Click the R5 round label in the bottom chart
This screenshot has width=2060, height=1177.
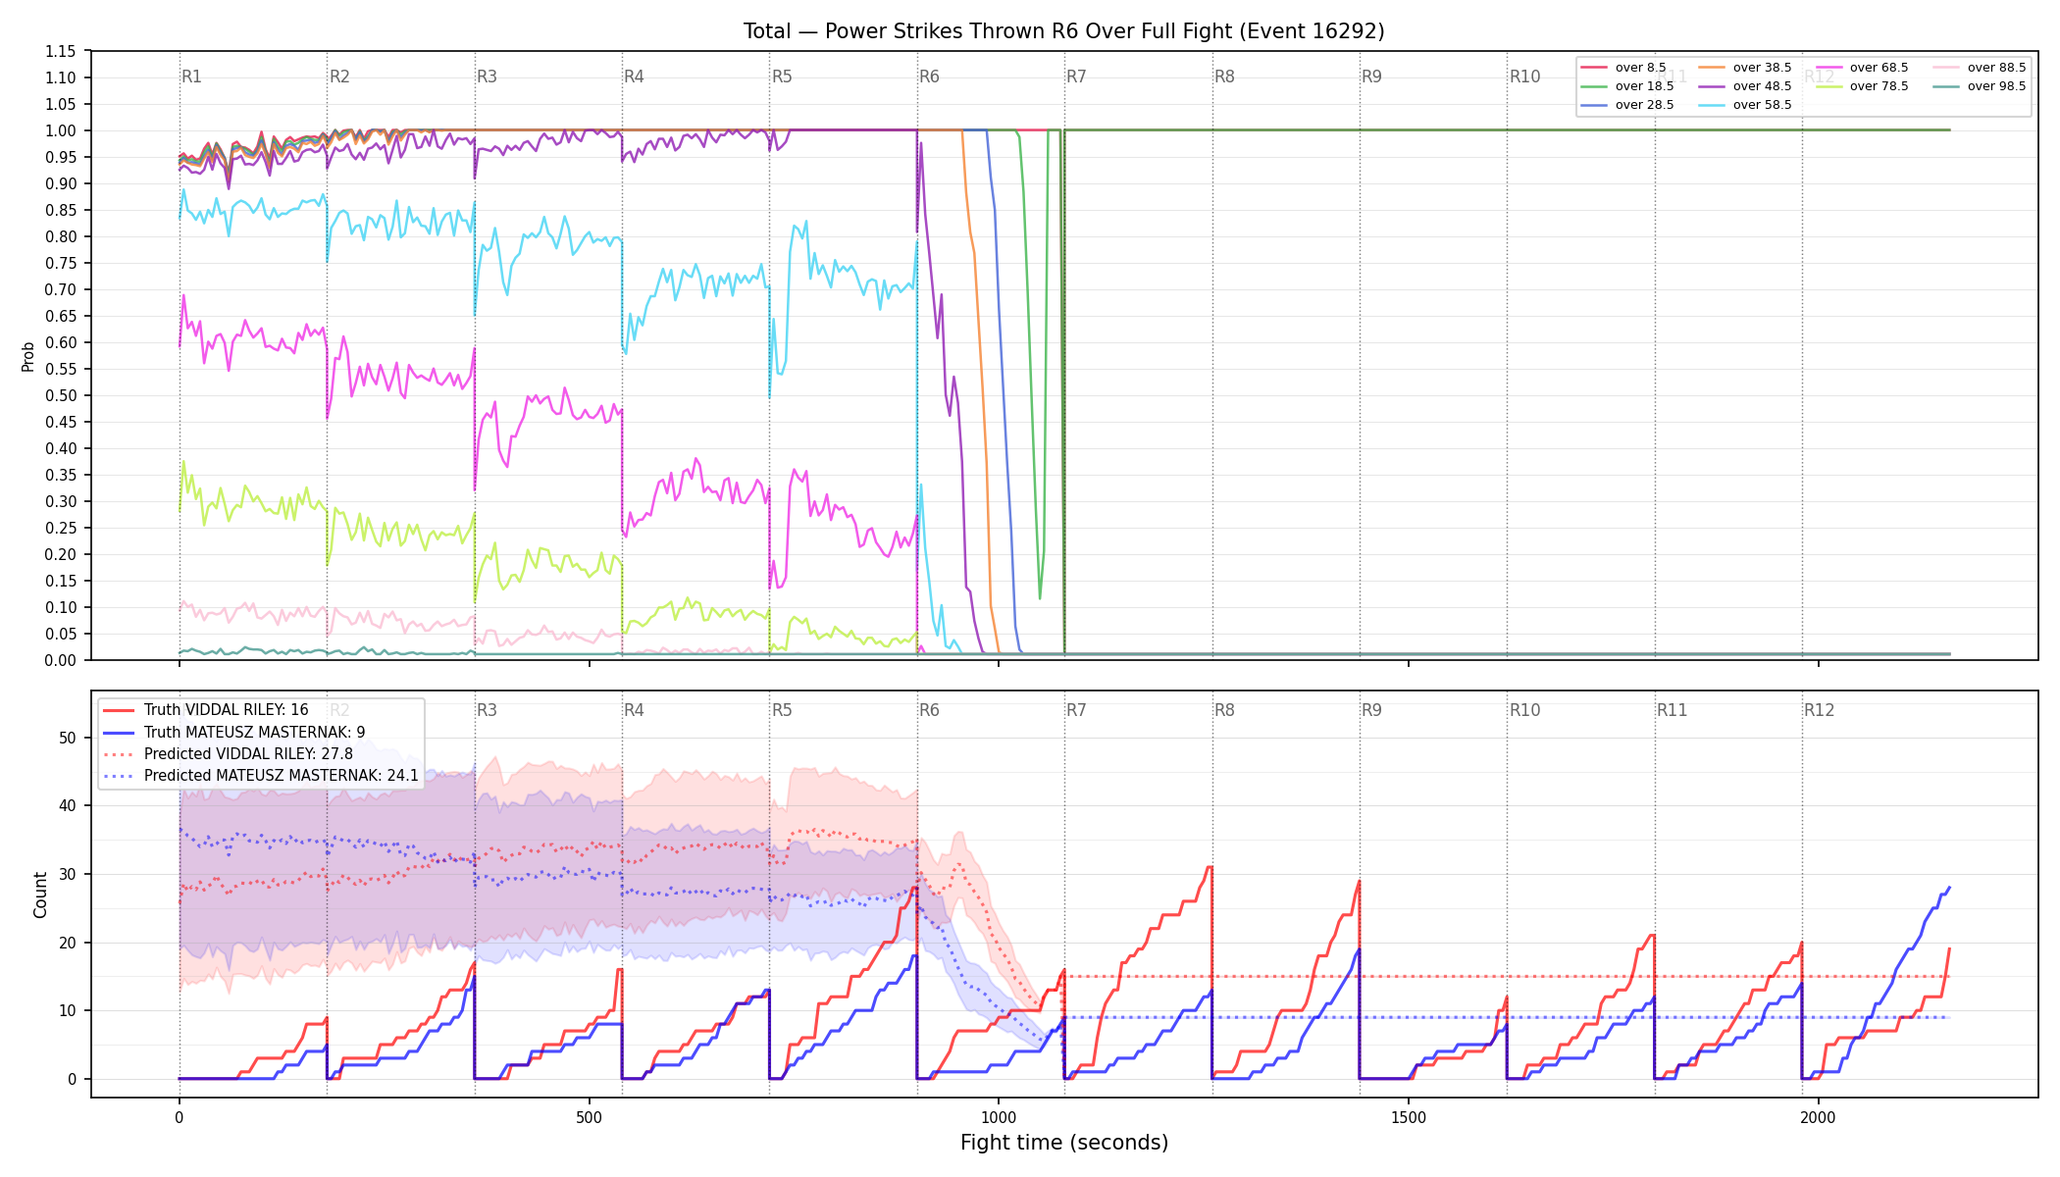pos(782,710)
